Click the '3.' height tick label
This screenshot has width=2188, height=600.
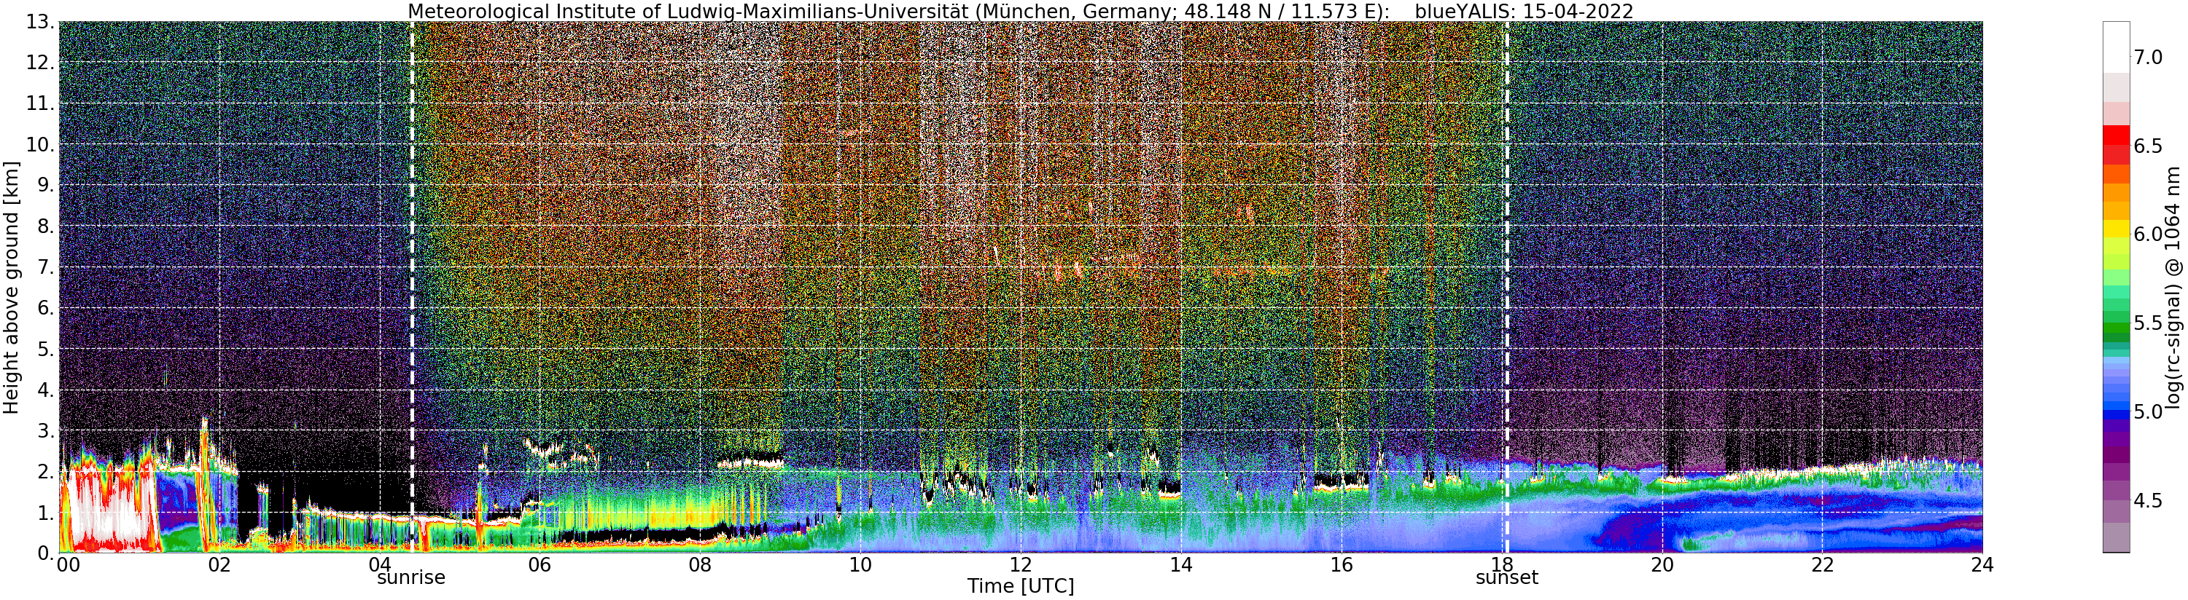point(46,430)
